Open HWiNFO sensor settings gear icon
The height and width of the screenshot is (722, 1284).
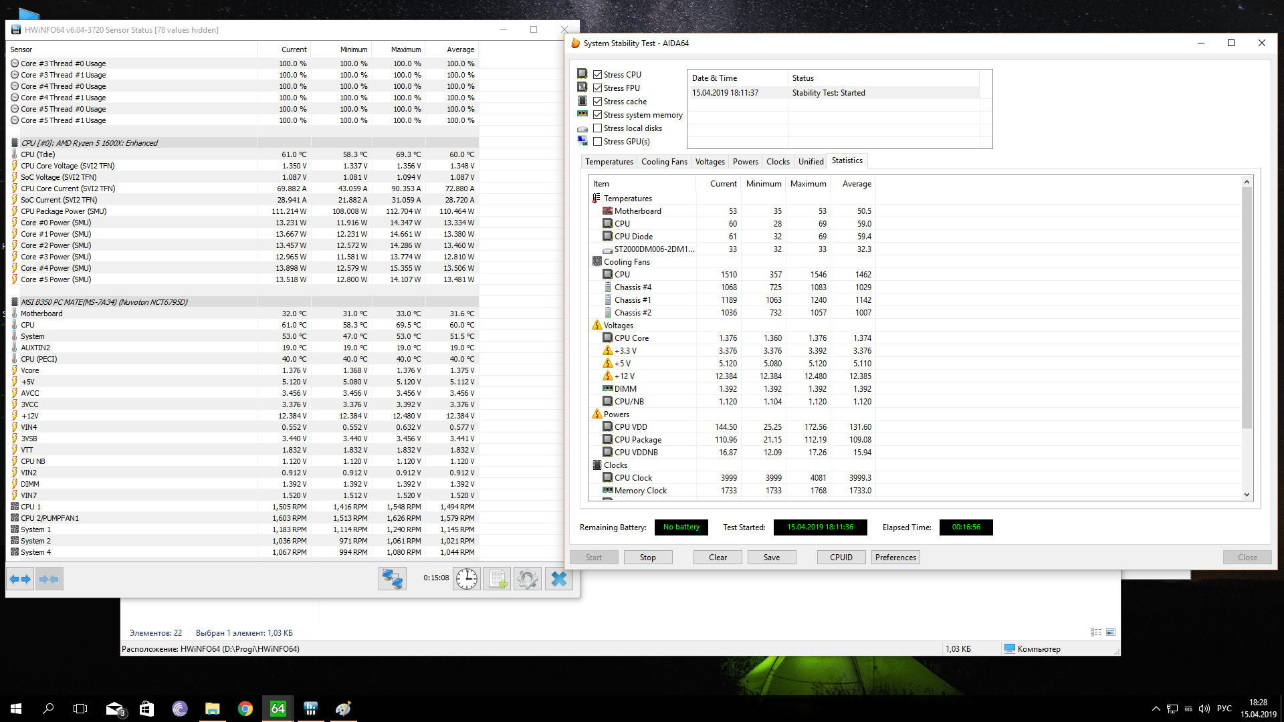[528, 579]
